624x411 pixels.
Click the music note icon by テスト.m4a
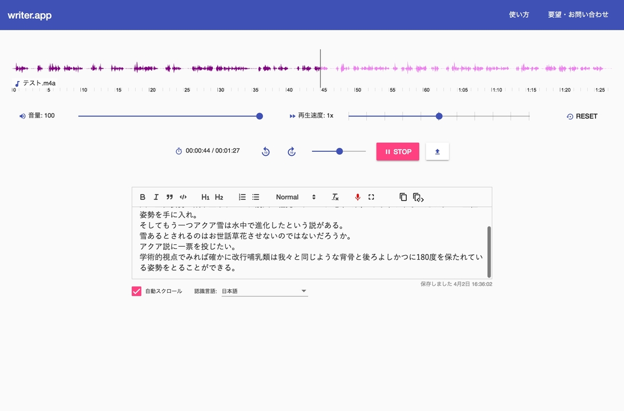click(17, 84)
